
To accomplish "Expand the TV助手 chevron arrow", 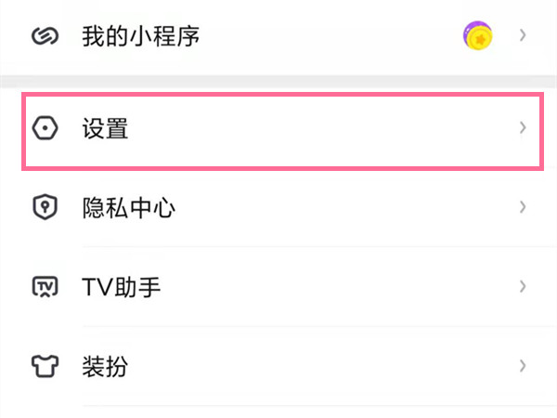I will pos(524,286).
